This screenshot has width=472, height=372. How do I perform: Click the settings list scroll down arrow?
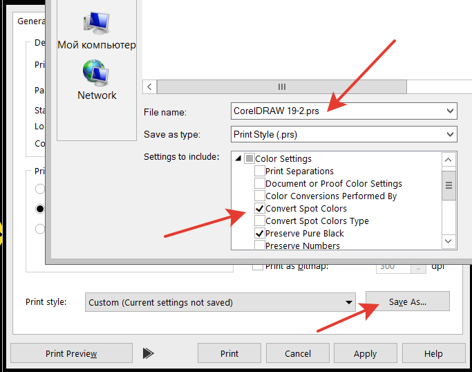[x=449, y=241]
